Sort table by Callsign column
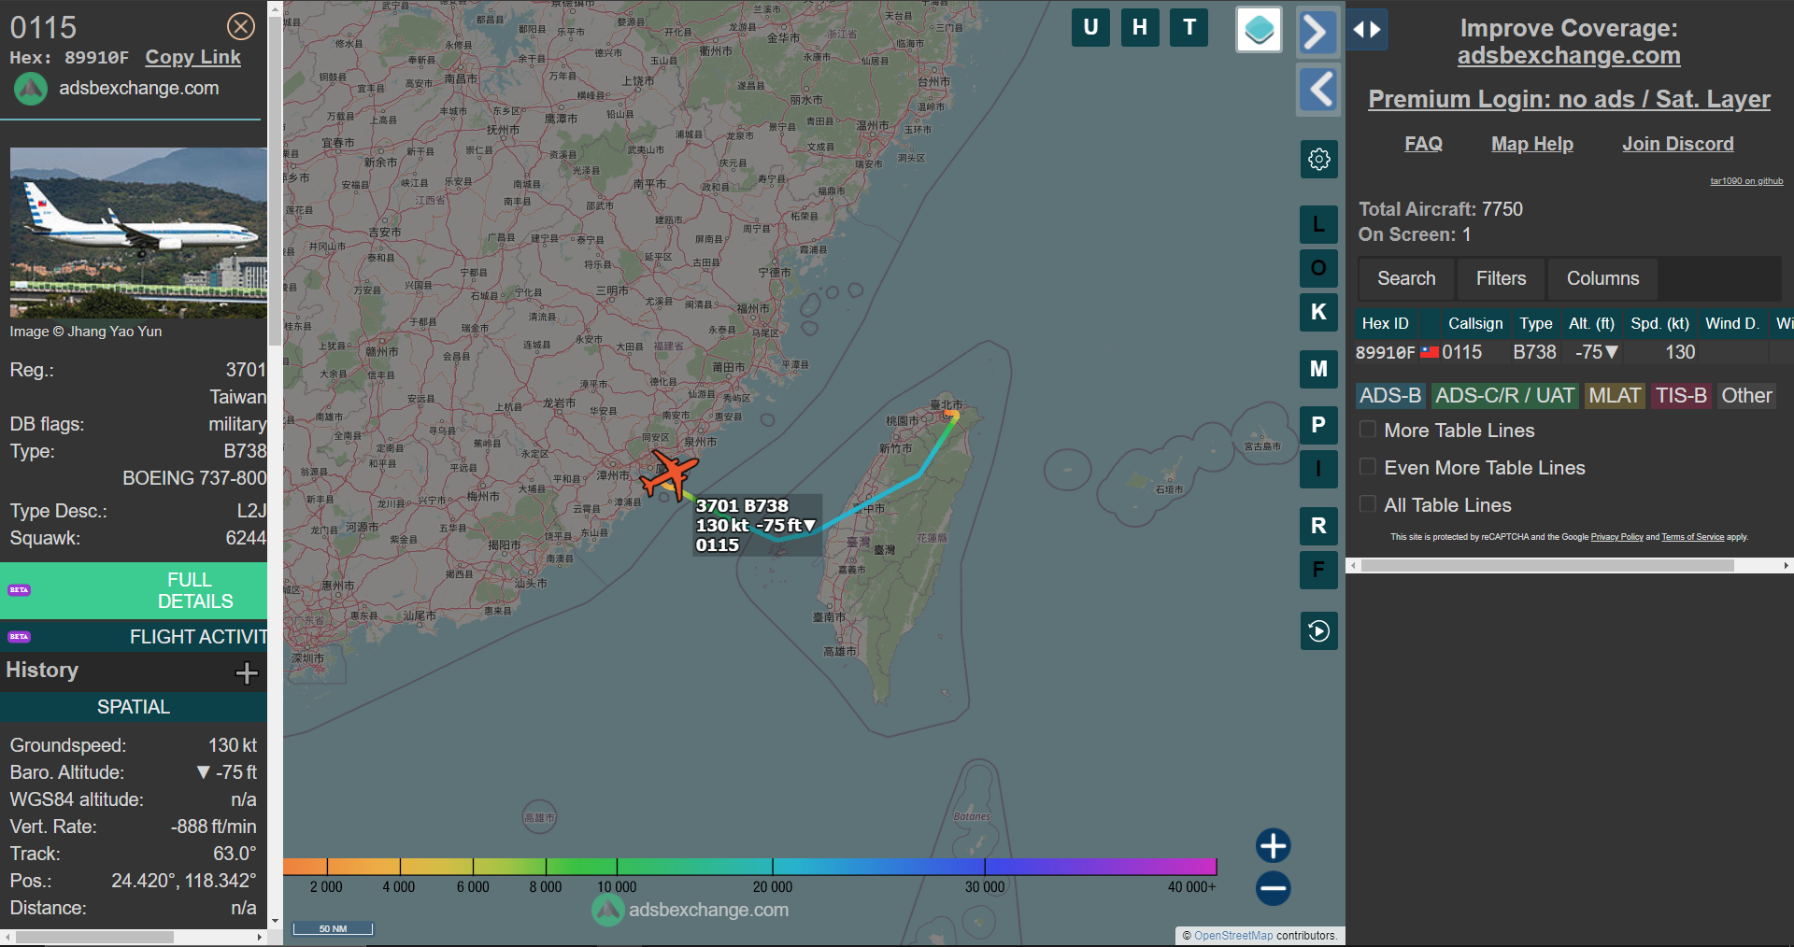This screenshot has height=947, width=1794. pyautogui.click(x=1475, y=323)
